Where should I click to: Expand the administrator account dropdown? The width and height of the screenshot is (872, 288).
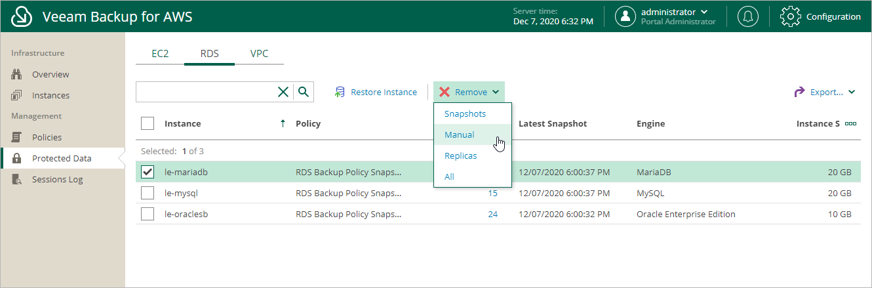point(704,12)
